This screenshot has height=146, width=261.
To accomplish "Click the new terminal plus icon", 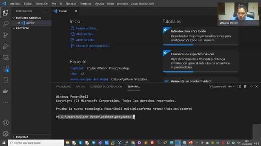I will (x=230, y=86).
